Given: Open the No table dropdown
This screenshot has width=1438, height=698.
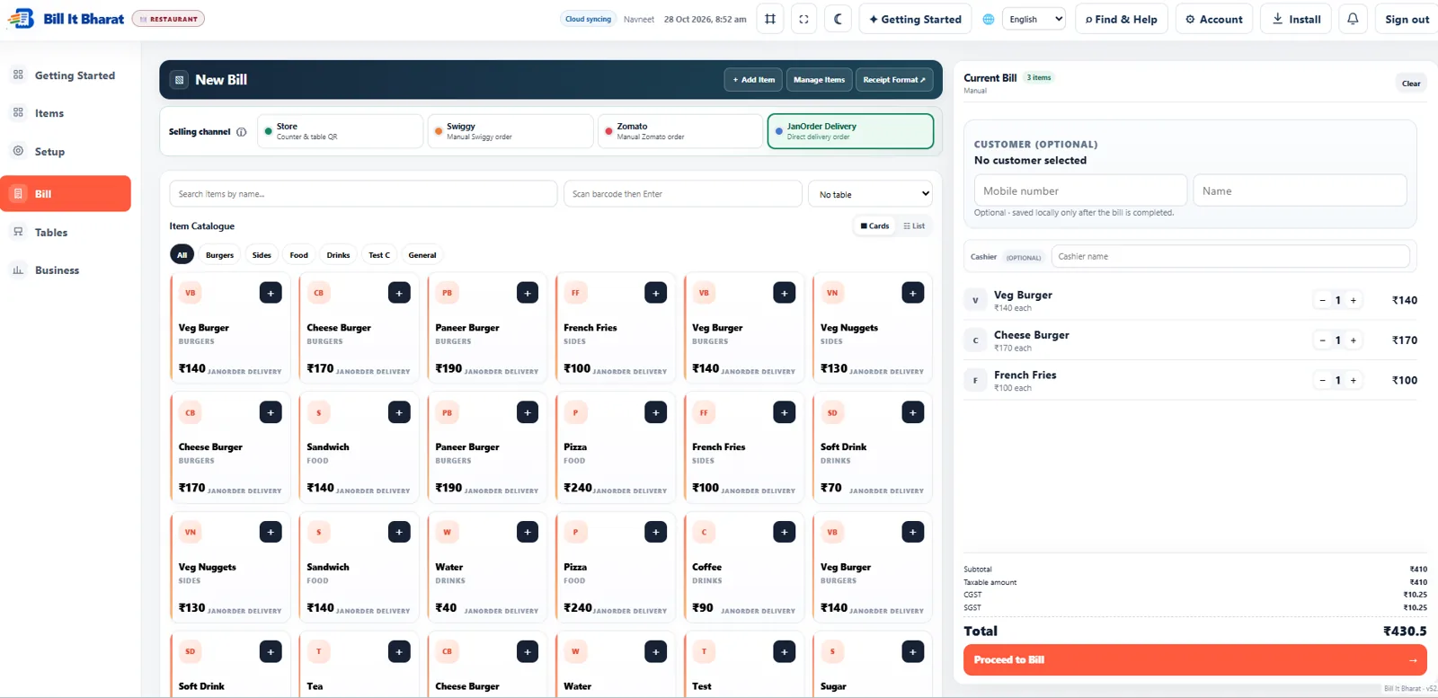Looking at the screenshot, I should click(x=870, y=194).
